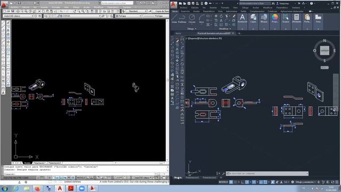Screen dimensions: 341x192
Task: Switch to the Insertar ribbon tab
Action: click(185, 11)
